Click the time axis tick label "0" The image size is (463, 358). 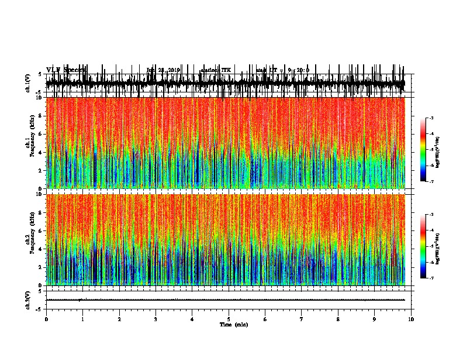tap(46, 319)
